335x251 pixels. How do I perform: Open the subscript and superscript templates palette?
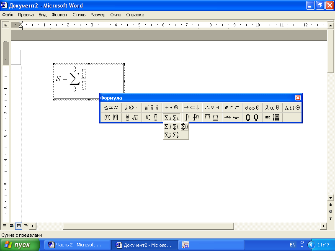[x=152, y=117]
